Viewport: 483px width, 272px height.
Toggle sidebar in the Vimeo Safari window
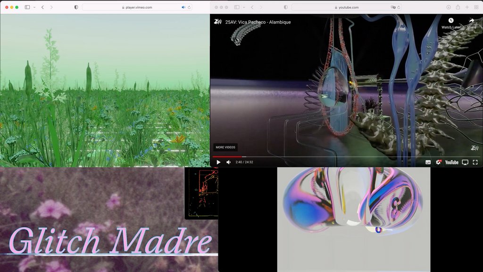coord(27,7)
